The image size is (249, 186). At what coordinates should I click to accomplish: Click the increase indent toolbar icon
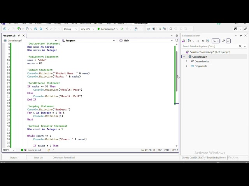pyautogui.click(x=164, y=29)
